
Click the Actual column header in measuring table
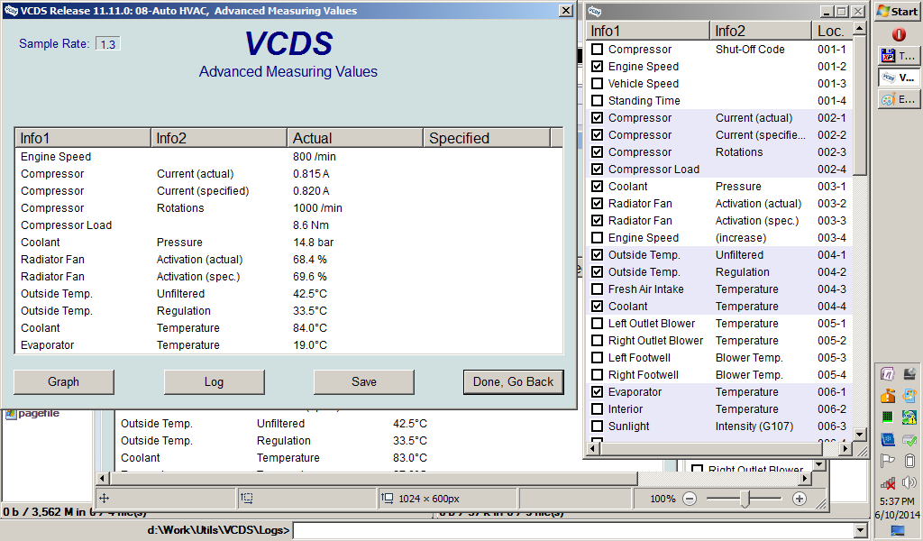355,138
